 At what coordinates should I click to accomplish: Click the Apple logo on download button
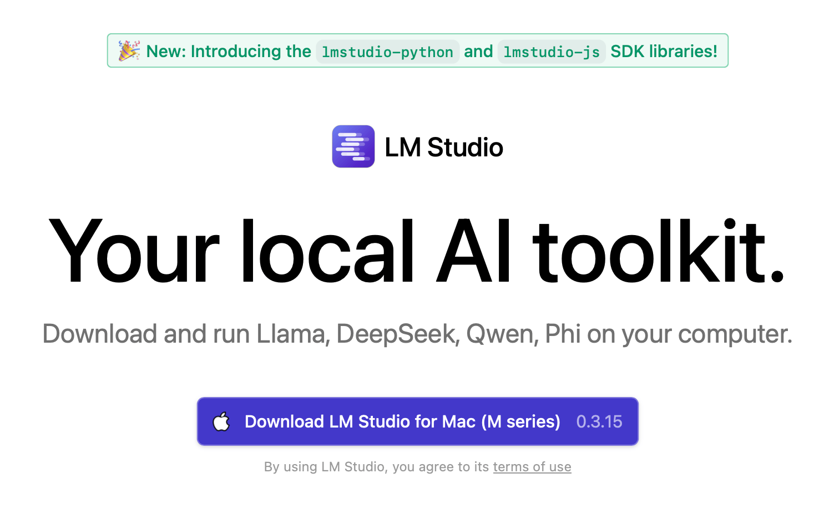click(x=221, y=421)
